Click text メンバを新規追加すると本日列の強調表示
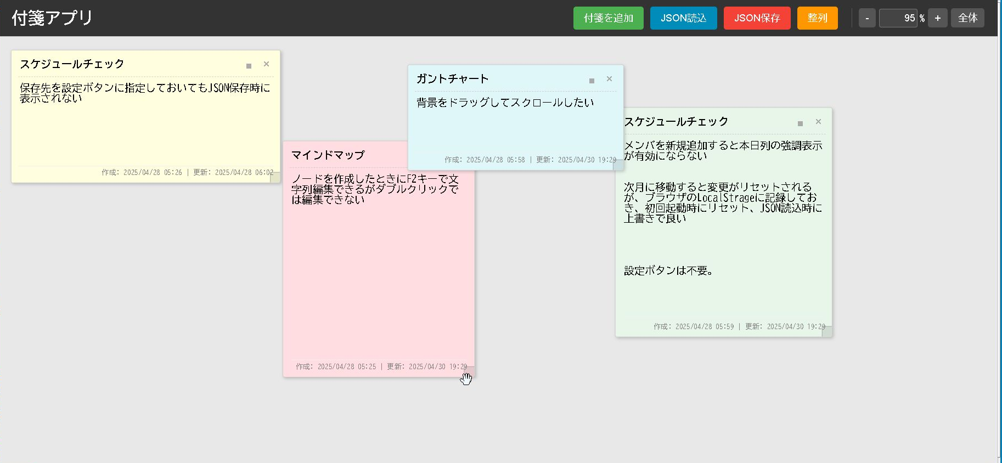 click(x=723, y=145)
